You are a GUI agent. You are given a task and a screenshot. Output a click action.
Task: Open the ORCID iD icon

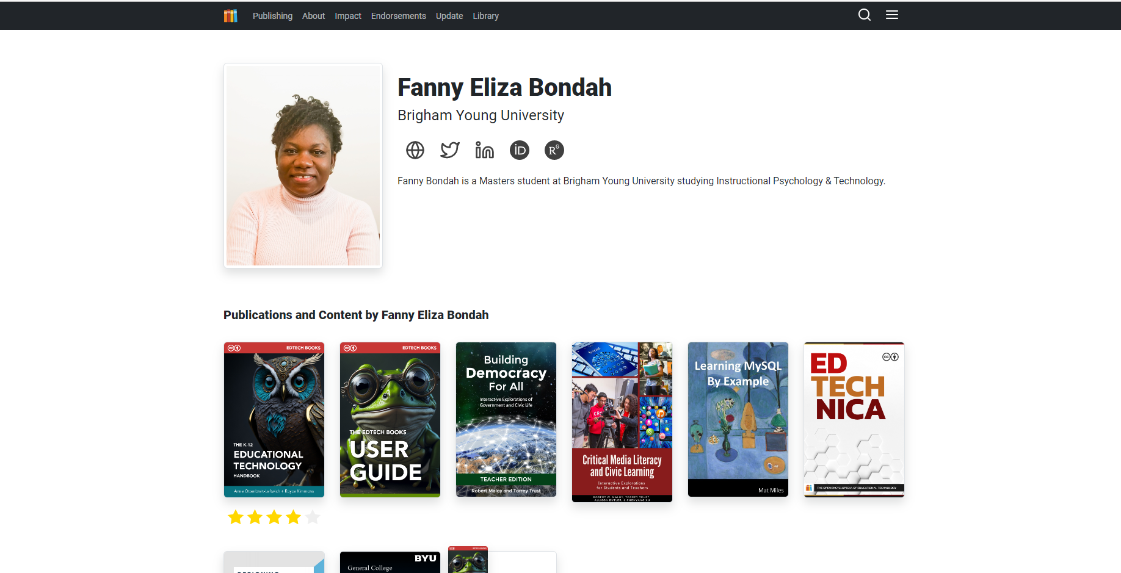[520, 150]
